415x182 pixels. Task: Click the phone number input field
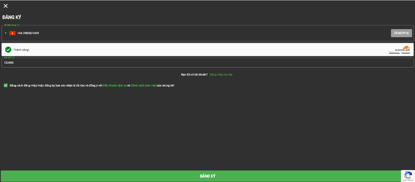[x=176, y=33]
